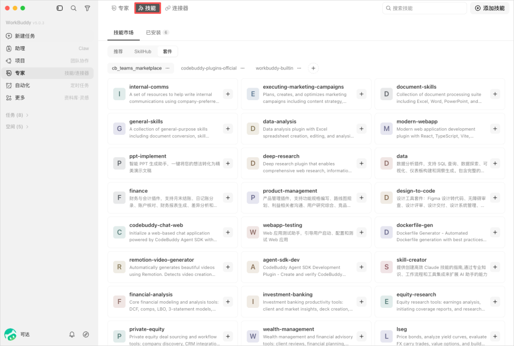This screenshot has width=514, height=346.
Task: Install document-skills using its plus icon
Action: (x=495, y=94)
